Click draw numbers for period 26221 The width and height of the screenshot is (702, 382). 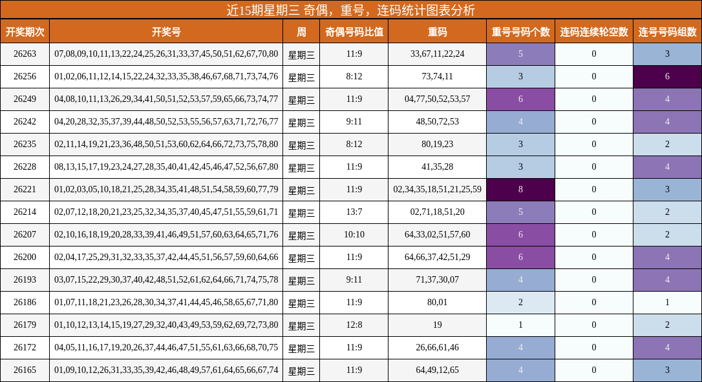pos(166,190)
